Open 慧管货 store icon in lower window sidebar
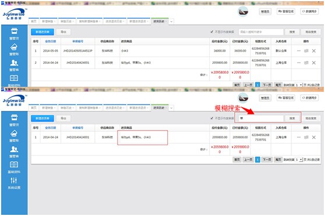 (14, 118)
